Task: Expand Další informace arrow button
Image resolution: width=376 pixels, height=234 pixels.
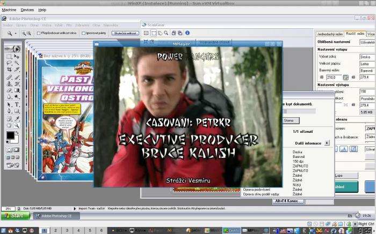Action: [x=327, y=143]
